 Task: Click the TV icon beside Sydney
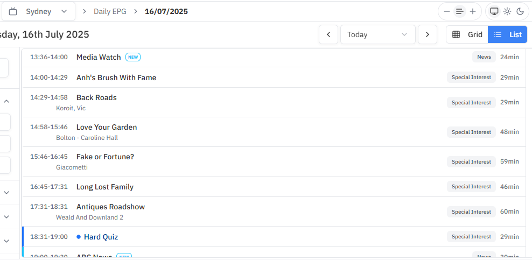[x=13, y=11]
